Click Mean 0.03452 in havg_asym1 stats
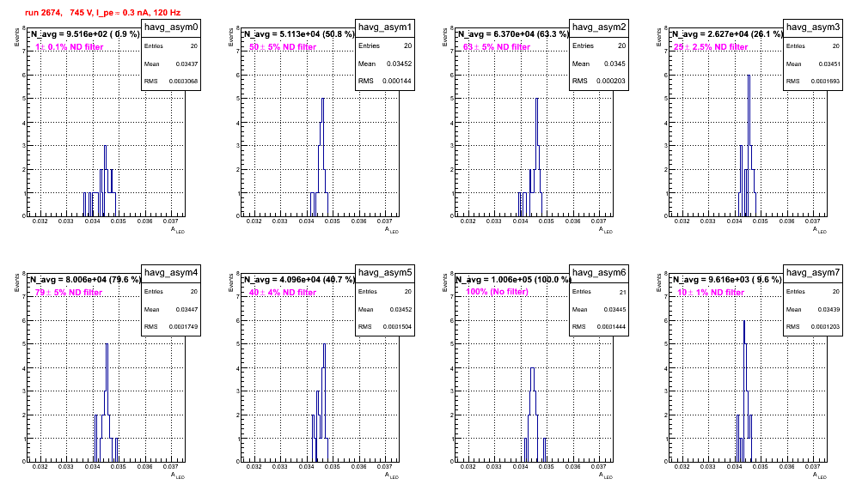 385,64
